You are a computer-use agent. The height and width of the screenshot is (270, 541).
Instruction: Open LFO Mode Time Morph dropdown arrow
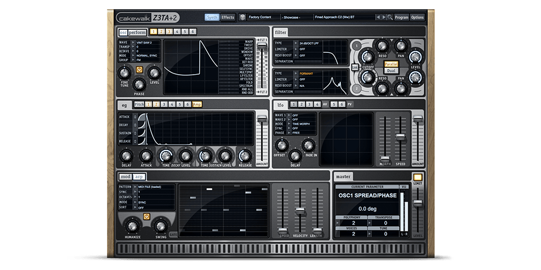pos(288,124)
